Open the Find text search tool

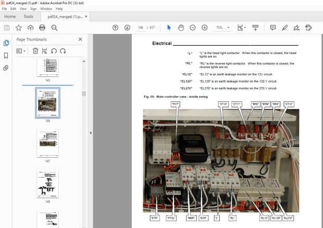(54, 28)
